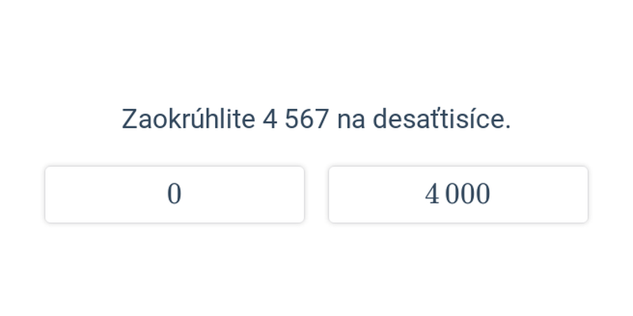Screen dimensions: 633x316
Task: Choose the answer button labeled 4 000
Action: pyautogui.click(x=458, y=194)
